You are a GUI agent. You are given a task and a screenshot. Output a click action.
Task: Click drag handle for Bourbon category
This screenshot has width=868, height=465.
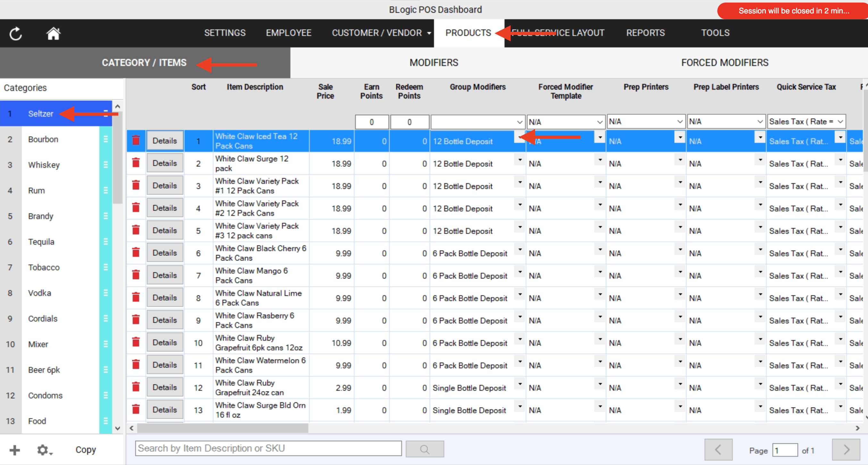click(x=105, y=139)
